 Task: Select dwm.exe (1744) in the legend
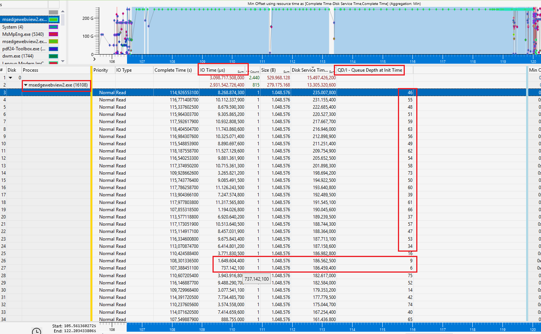tap(18, 56)
